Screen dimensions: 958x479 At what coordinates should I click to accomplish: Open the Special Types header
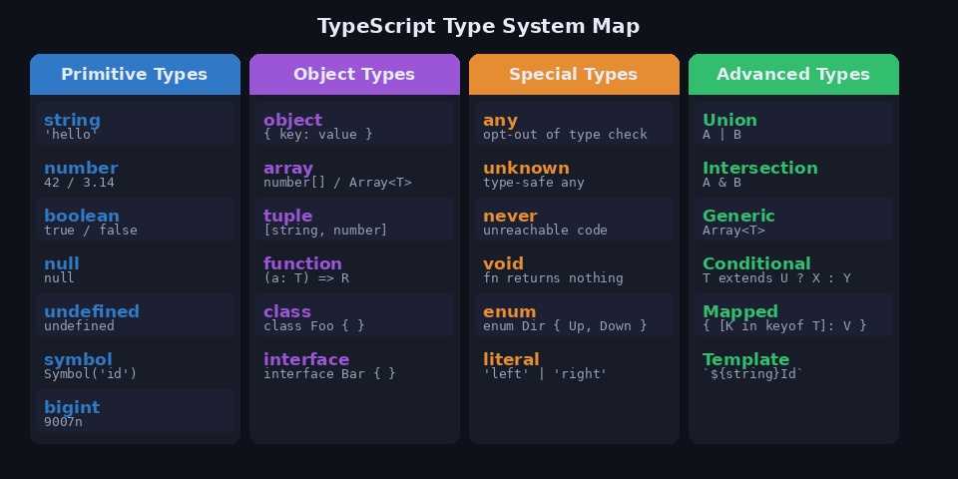click(x=574, y=75)
